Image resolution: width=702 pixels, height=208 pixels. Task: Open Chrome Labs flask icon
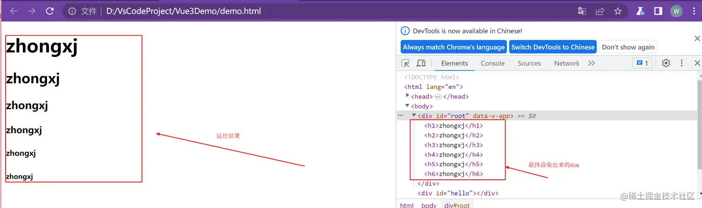pyautogui.click(x=640, y=11)
